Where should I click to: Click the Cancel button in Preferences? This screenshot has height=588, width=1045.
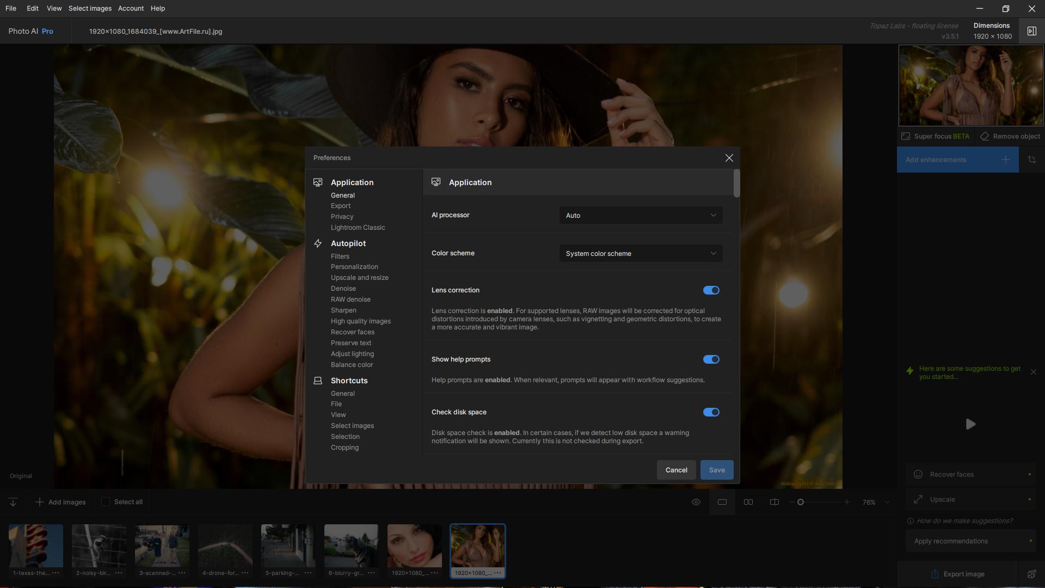[676, 470]
